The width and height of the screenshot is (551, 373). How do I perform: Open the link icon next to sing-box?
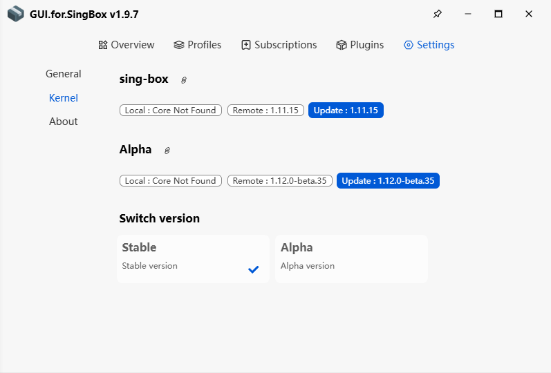coord(183,80)
